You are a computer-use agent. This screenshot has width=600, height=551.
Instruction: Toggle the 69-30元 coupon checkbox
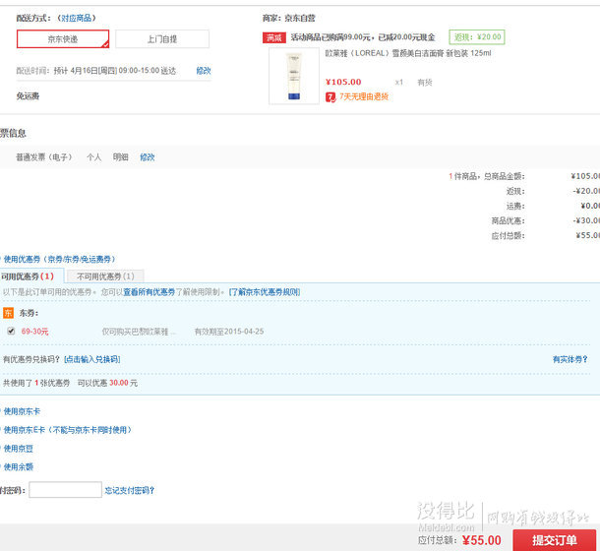click(x=11, y=332)
